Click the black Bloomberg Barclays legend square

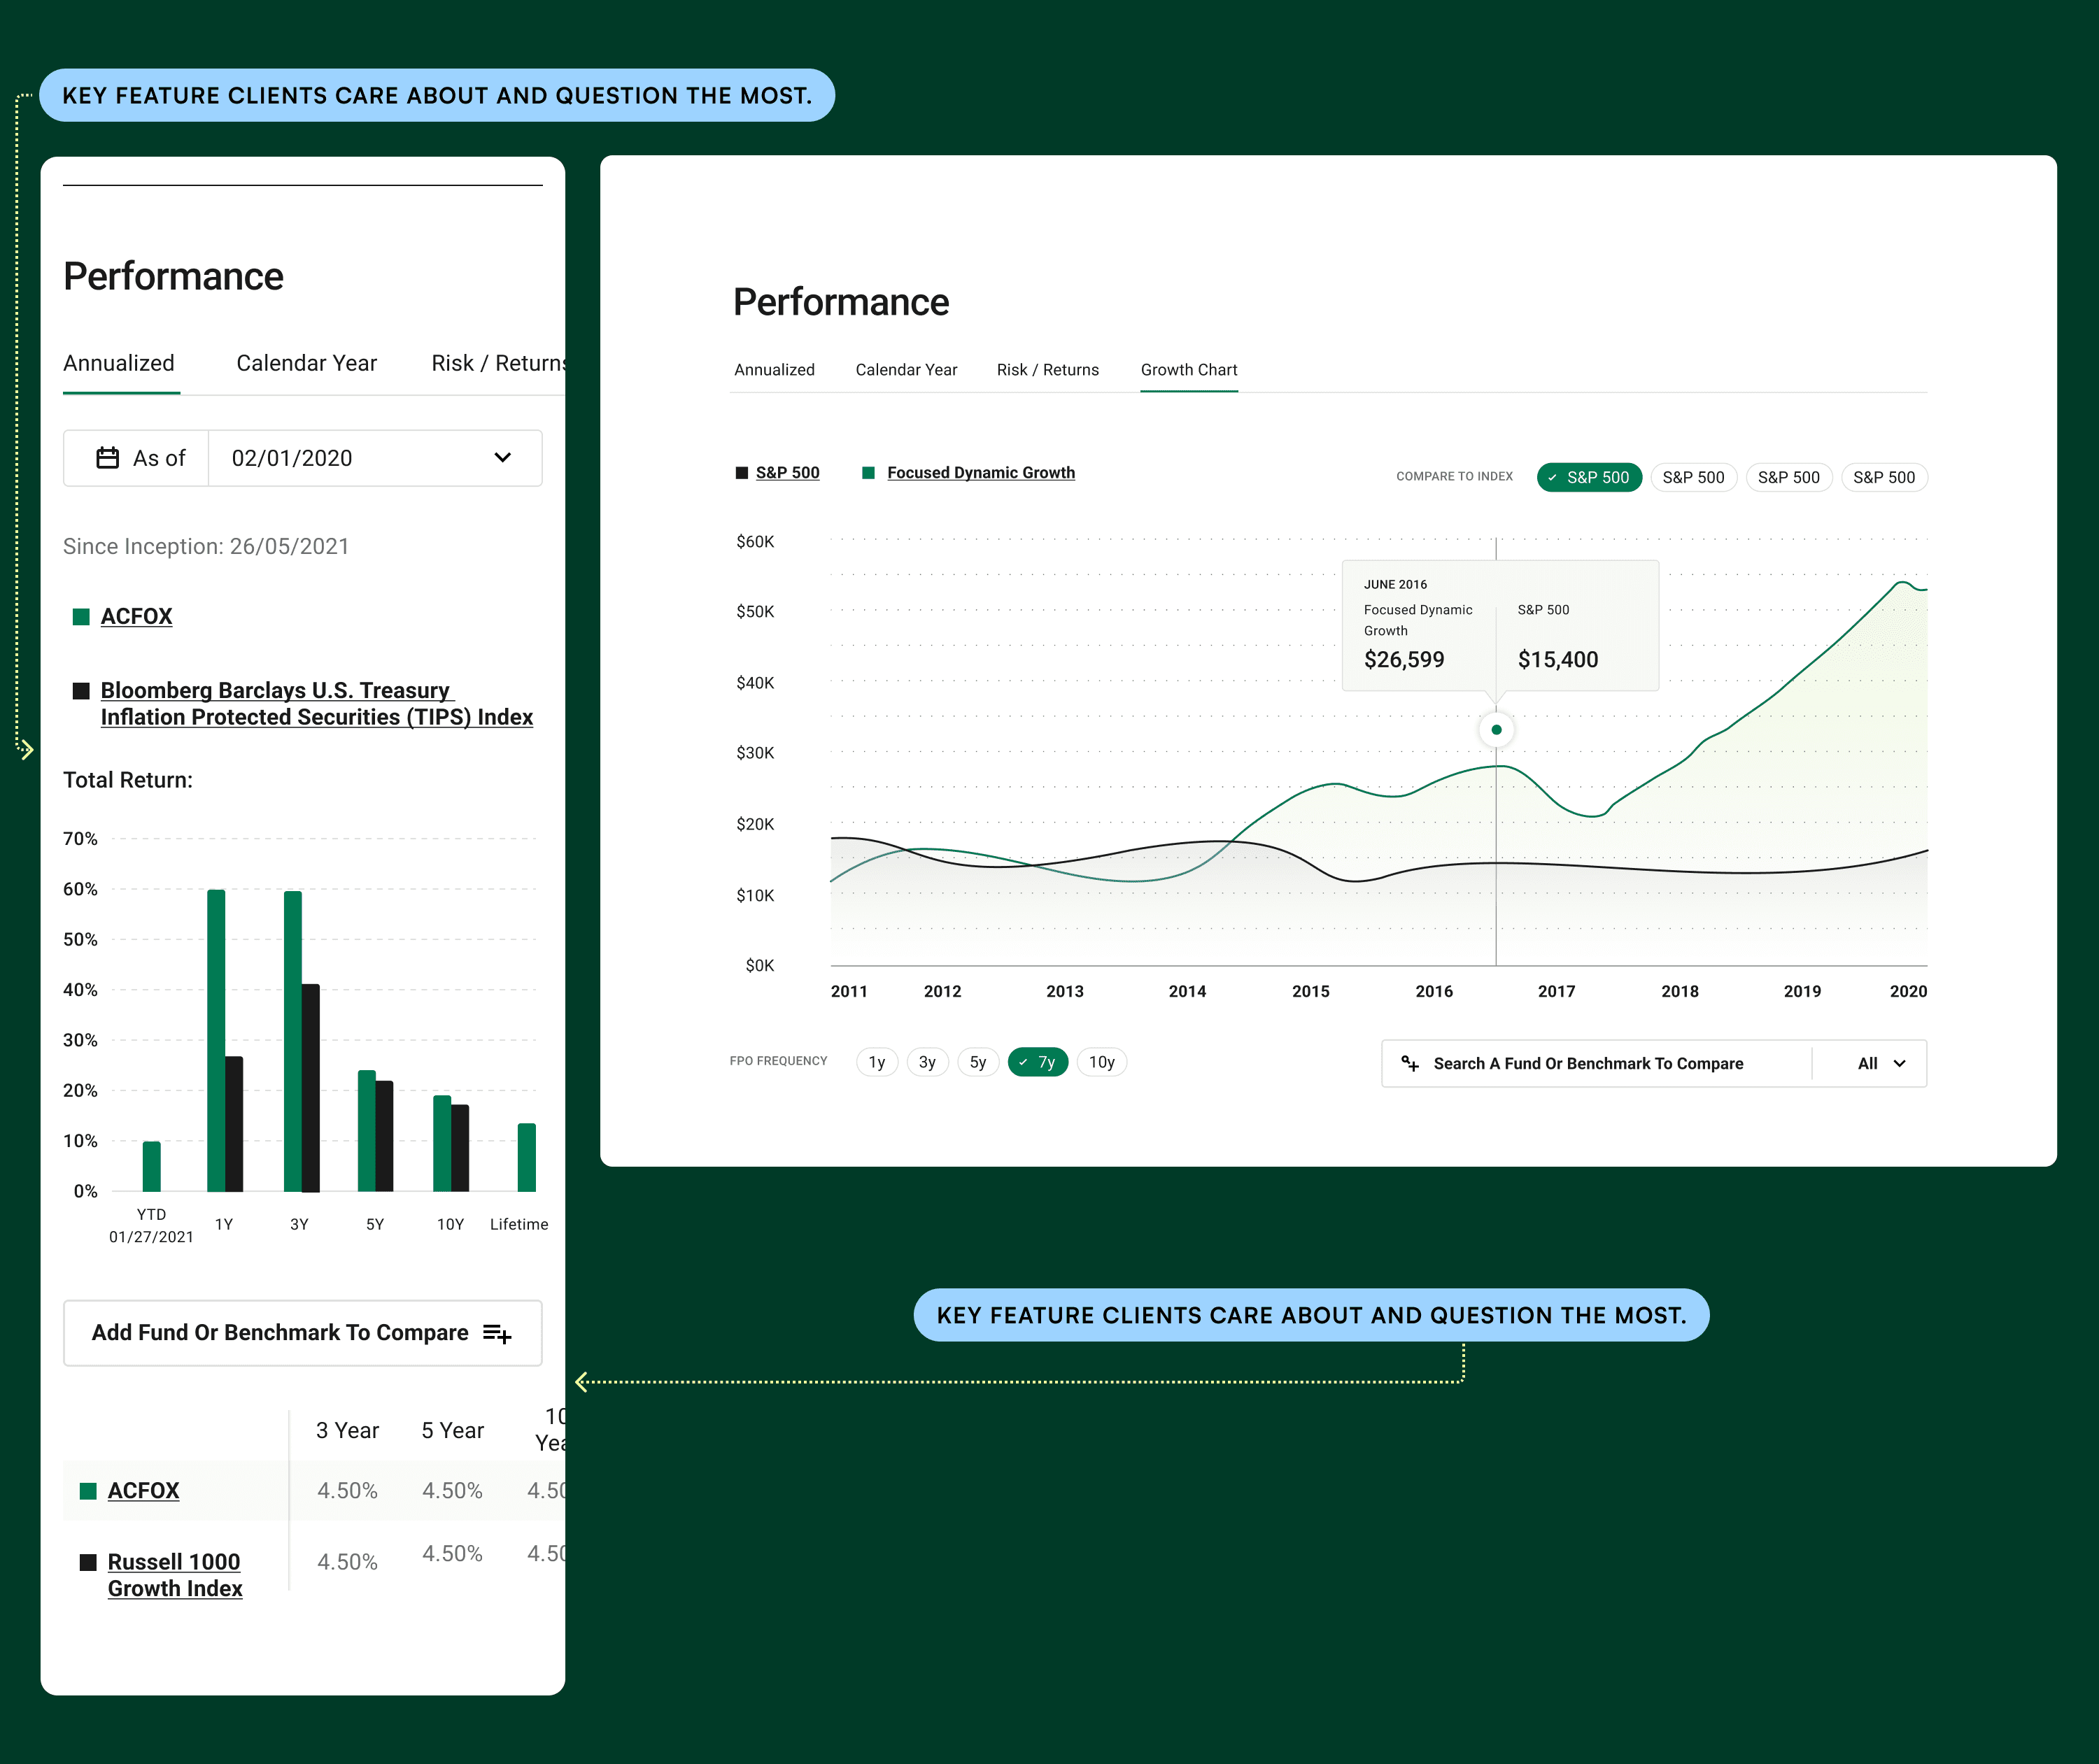[81, 691]
